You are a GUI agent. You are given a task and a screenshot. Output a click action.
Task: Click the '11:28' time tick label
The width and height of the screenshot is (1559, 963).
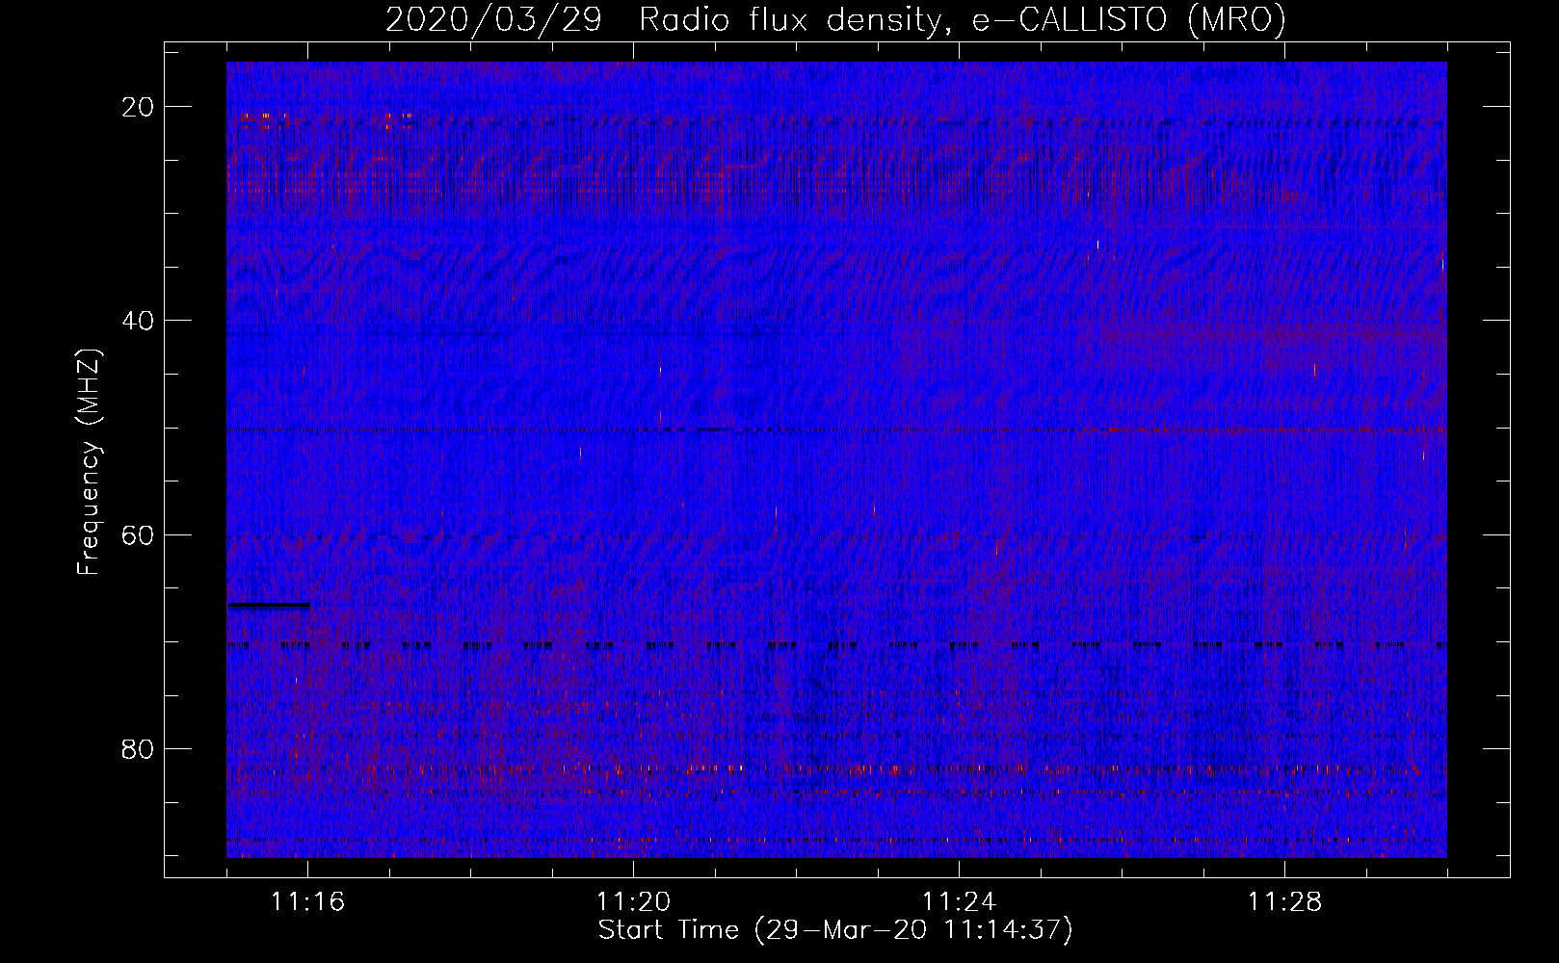click(1285, 902)
